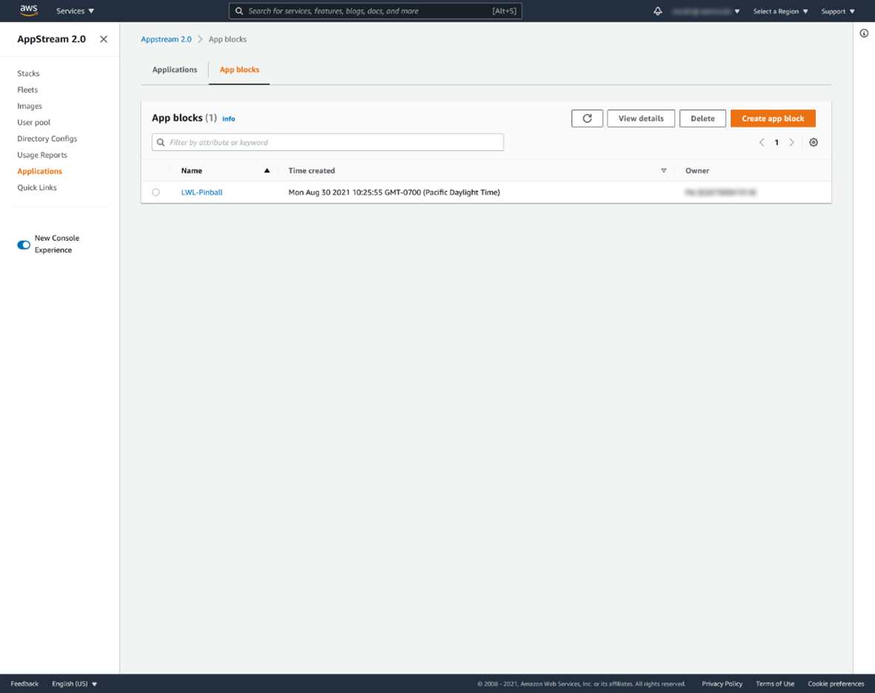Click the Name column header
875x693 pixels.
tap(191, 171)
